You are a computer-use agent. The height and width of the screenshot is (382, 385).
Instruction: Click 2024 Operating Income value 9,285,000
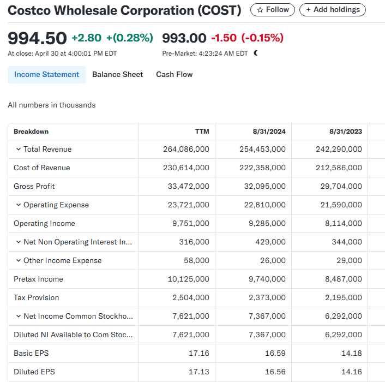pos(267,223)
